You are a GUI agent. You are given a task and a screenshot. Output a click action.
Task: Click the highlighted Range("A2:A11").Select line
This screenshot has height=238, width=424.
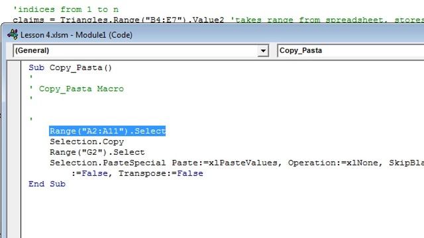tap(107, 131)
